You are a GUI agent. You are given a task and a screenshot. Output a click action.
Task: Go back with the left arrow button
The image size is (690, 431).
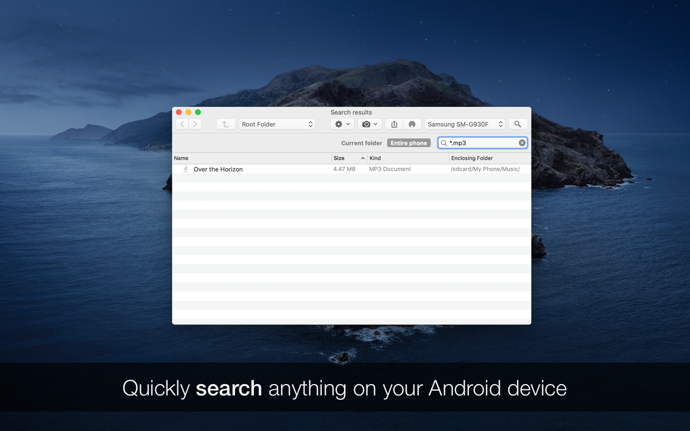click(x=182, y=124)
